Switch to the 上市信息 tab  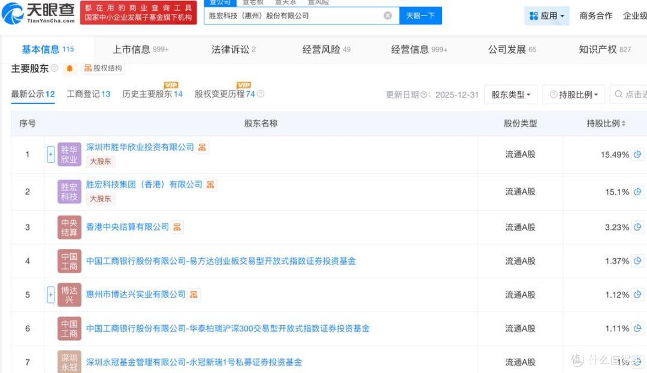(x=141, y=50)
